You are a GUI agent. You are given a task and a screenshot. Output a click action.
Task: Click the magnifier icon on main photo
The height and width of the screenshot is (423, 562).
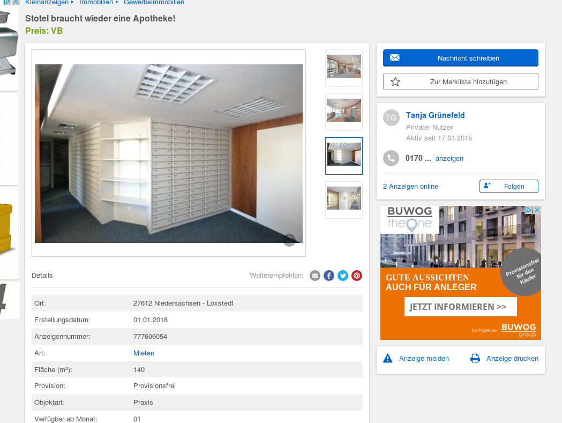289,240
